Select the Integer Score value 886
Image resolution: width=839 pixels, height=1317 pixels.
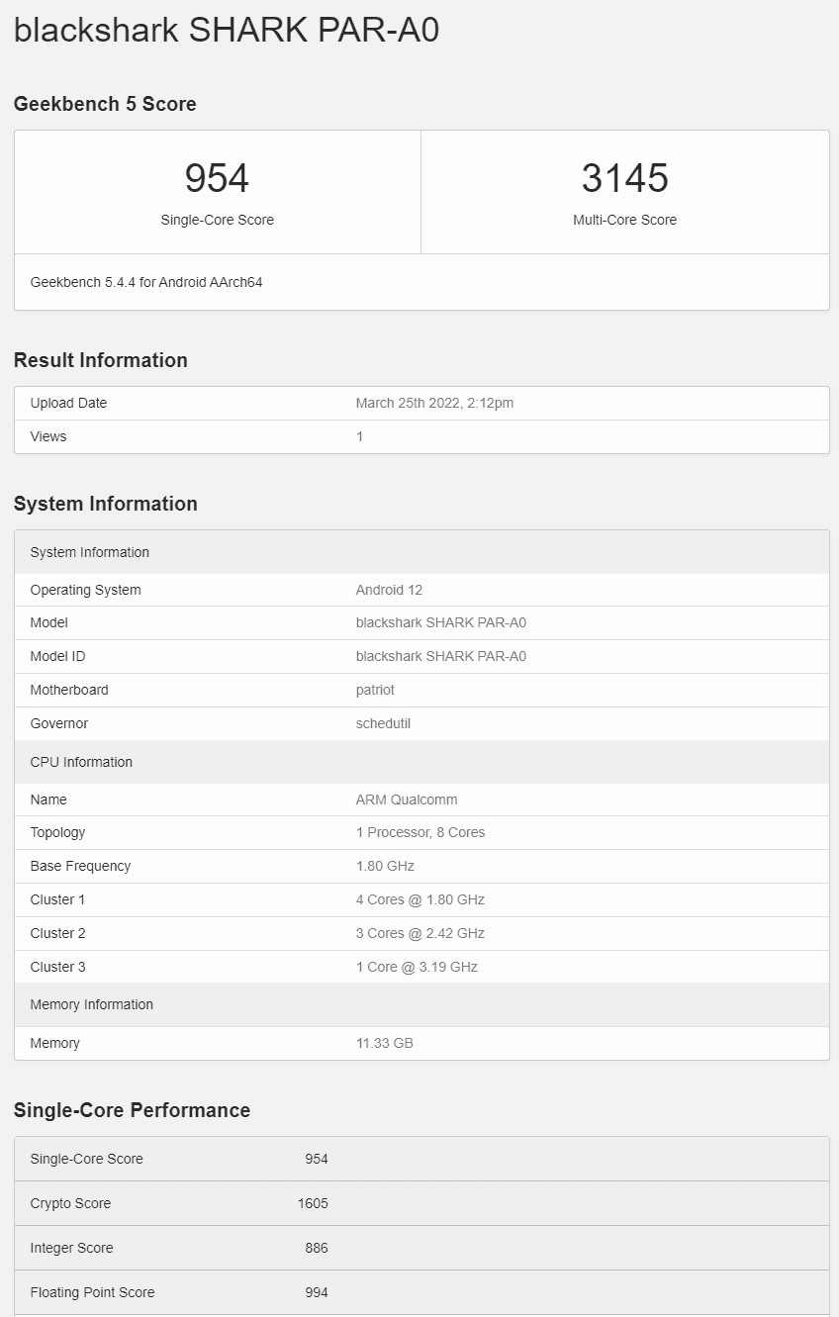pyautogui.click(x=317, y=1248)
